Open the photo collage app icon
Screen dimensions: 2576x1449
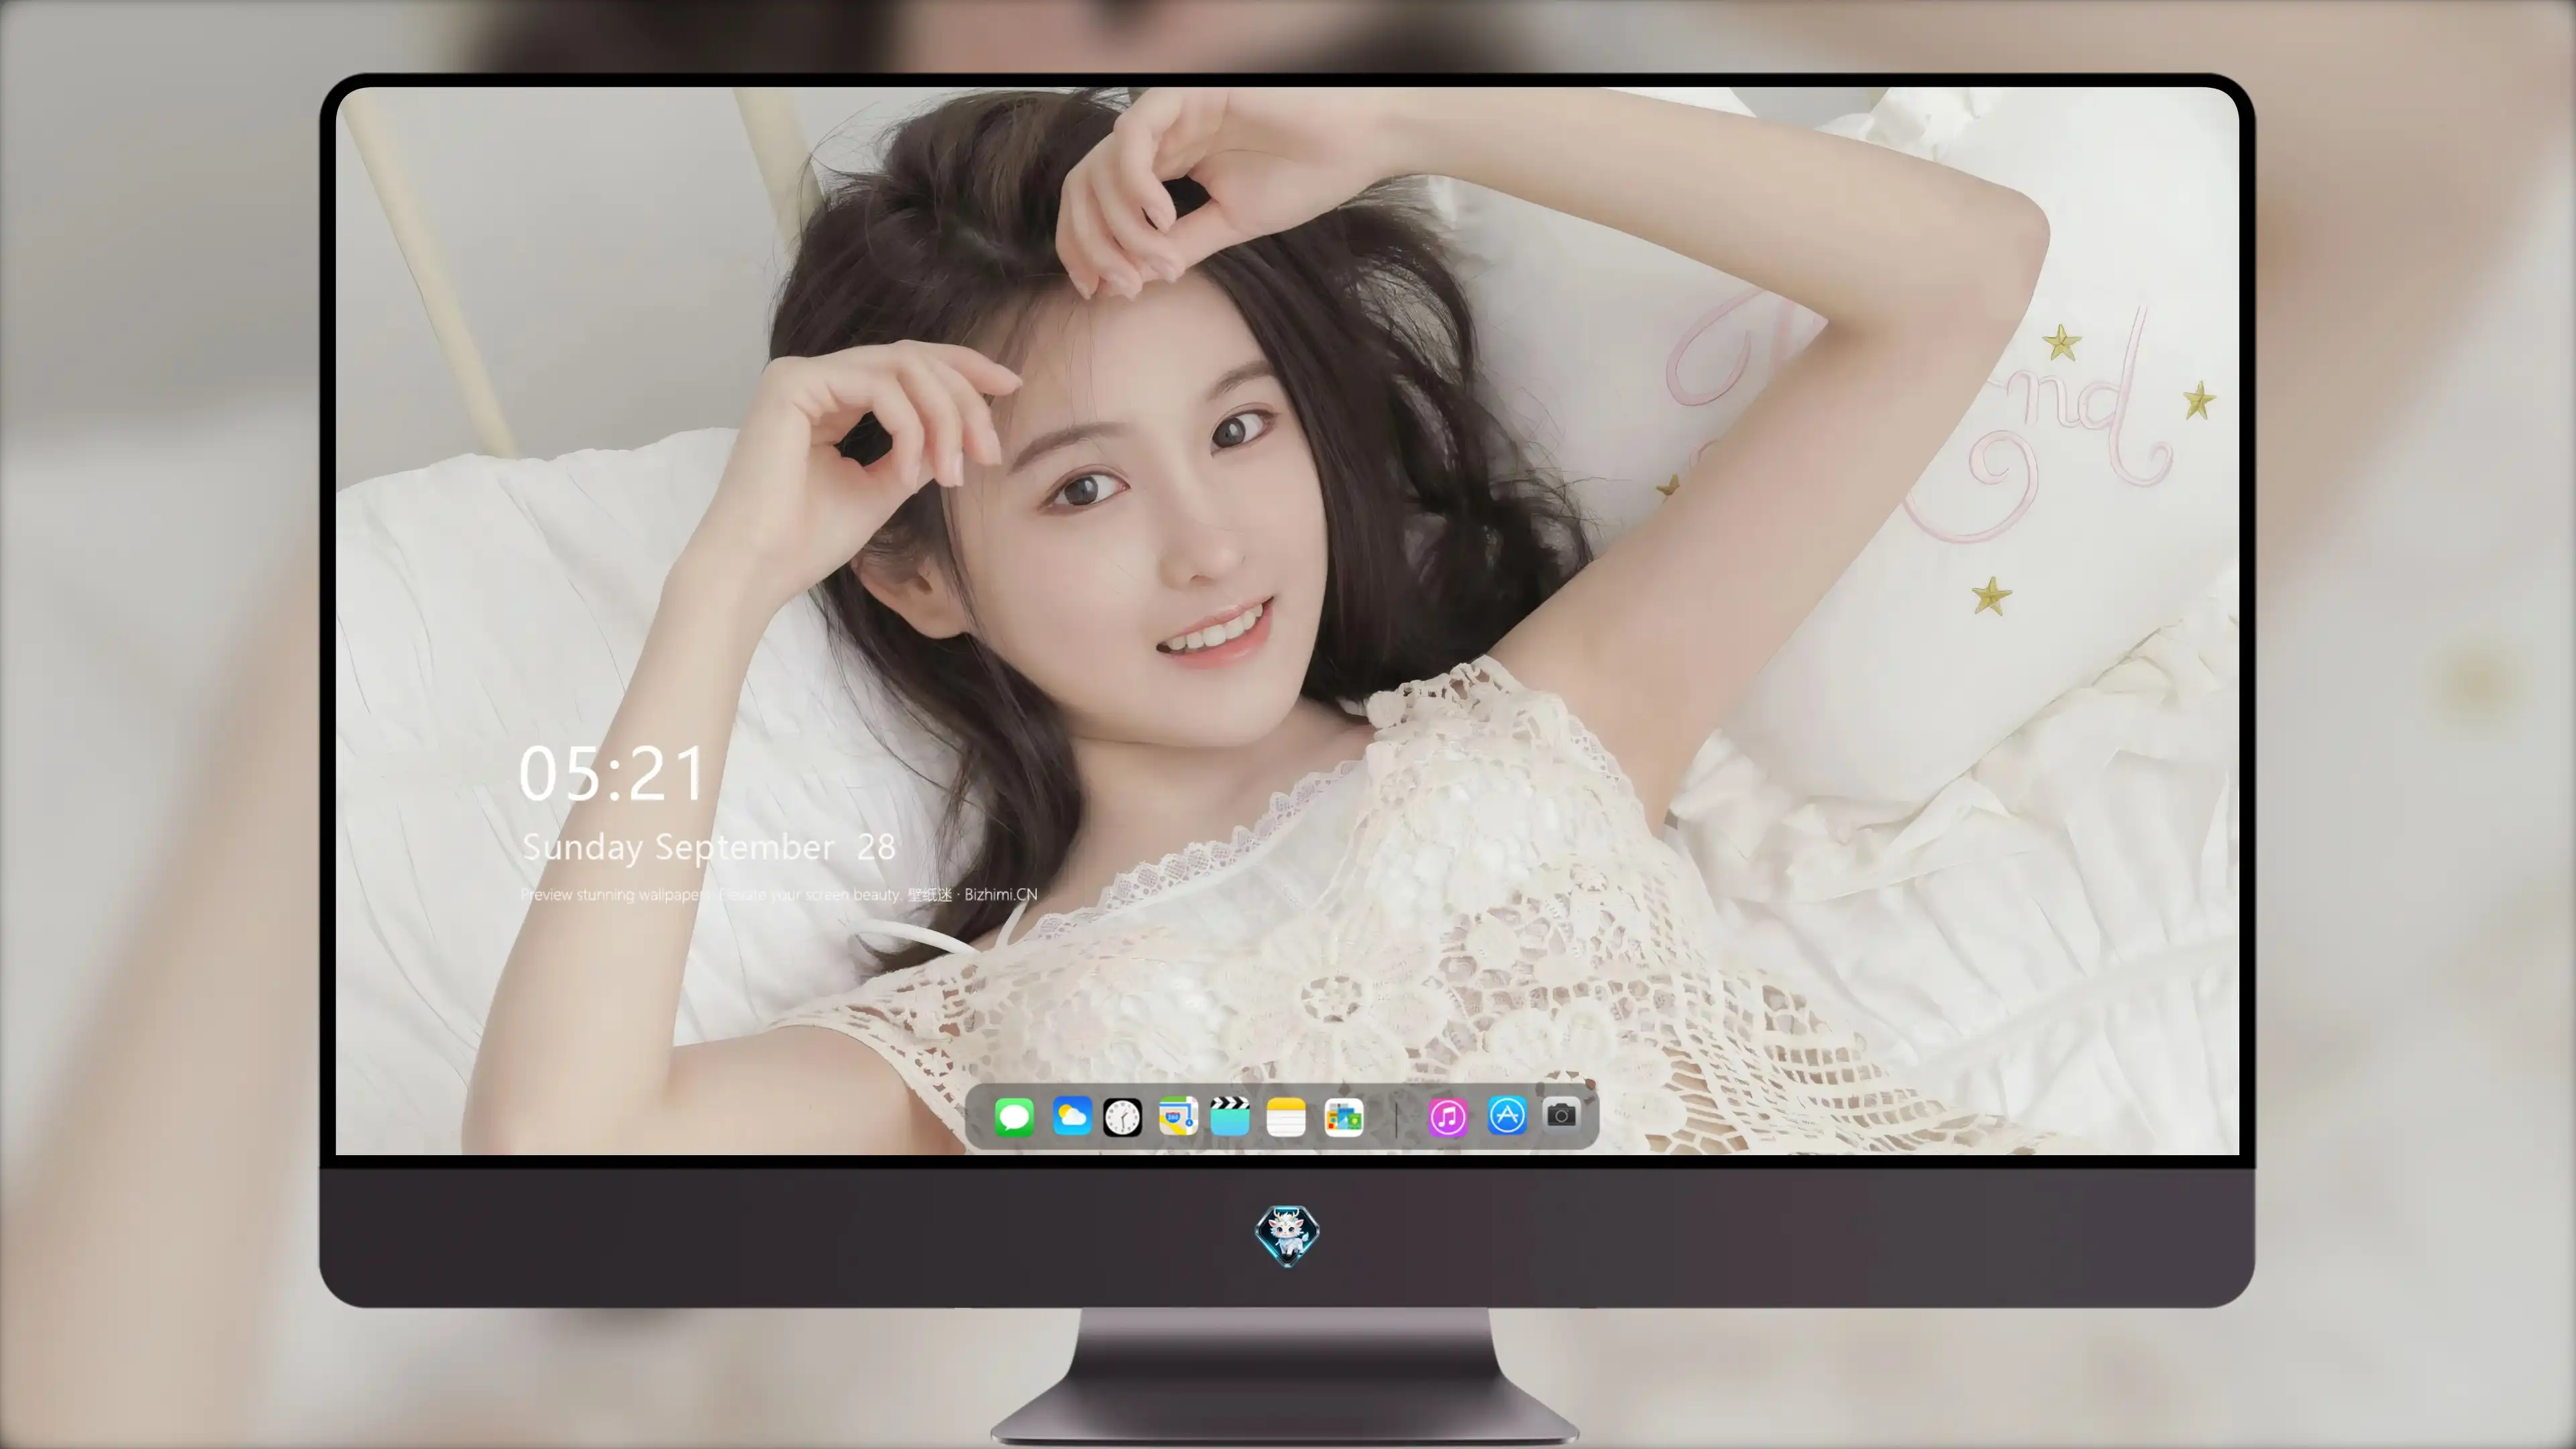tap(1344, 1117)
